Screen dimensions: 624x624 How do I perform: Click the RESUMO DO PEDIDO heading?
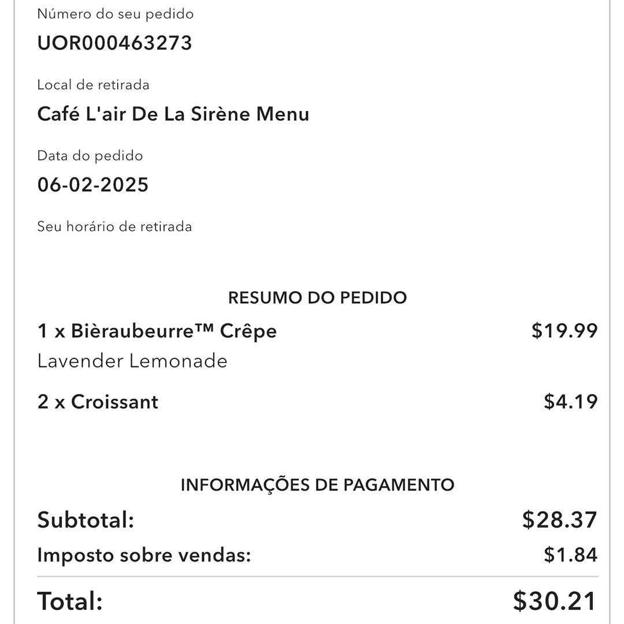coord(317,298)
